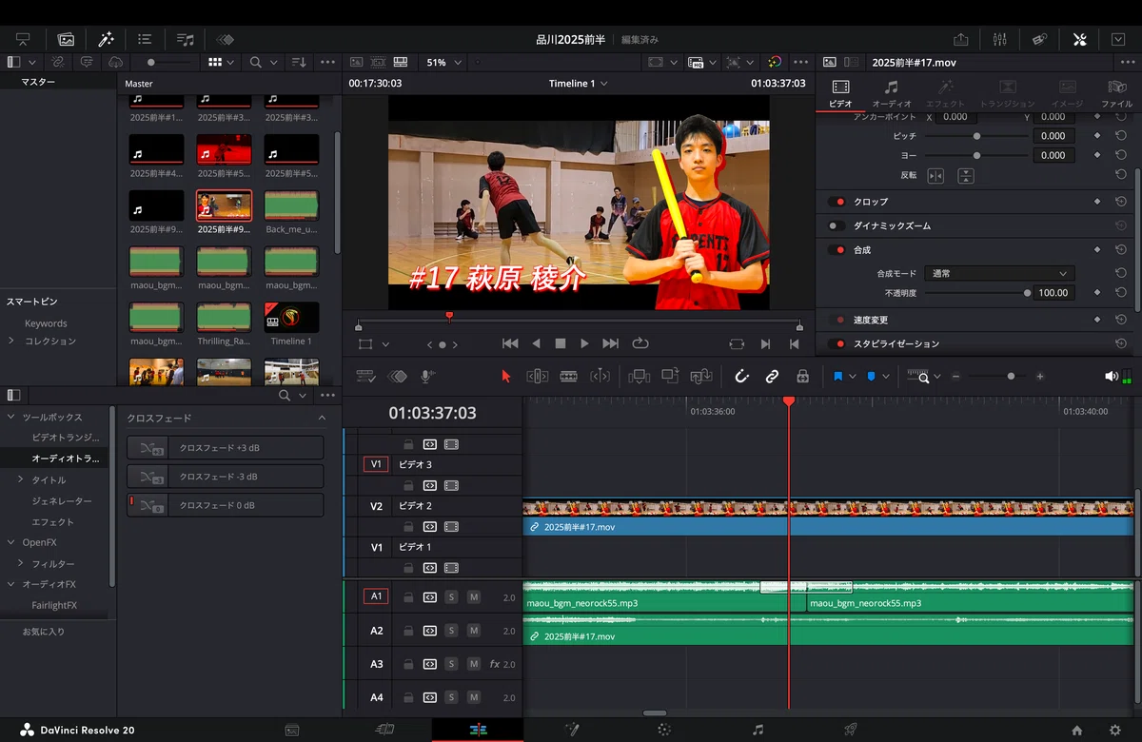Toggle auto track selector on A4
Image resolution: width=1142 pixels, height=742 pixels.
pyautogui.click(x=430, y=697)
